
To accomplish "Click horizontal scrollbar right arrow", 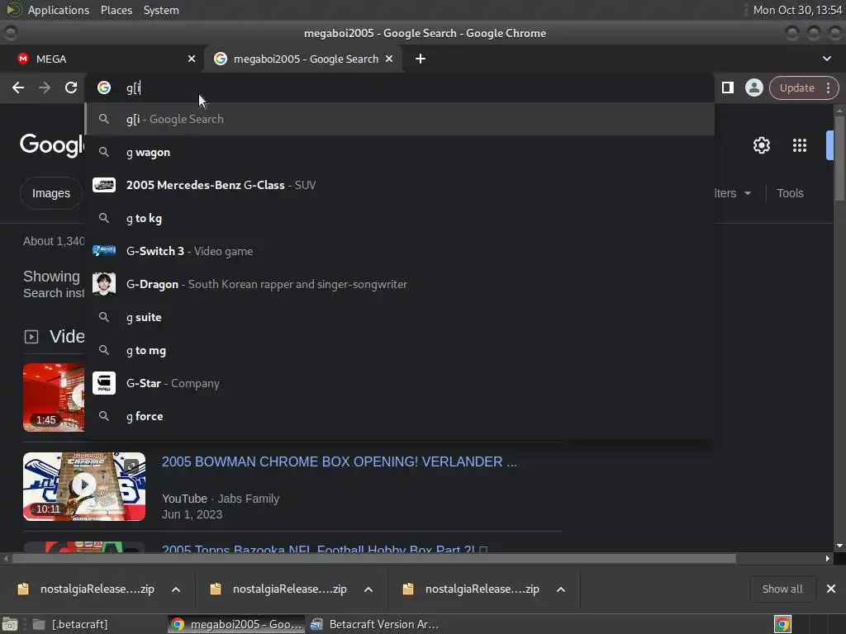I will (828, 559).
